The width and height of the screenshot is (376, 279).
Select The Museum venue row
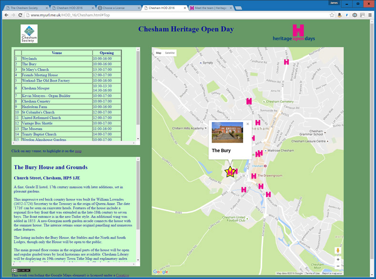click(x=68, y=129)
